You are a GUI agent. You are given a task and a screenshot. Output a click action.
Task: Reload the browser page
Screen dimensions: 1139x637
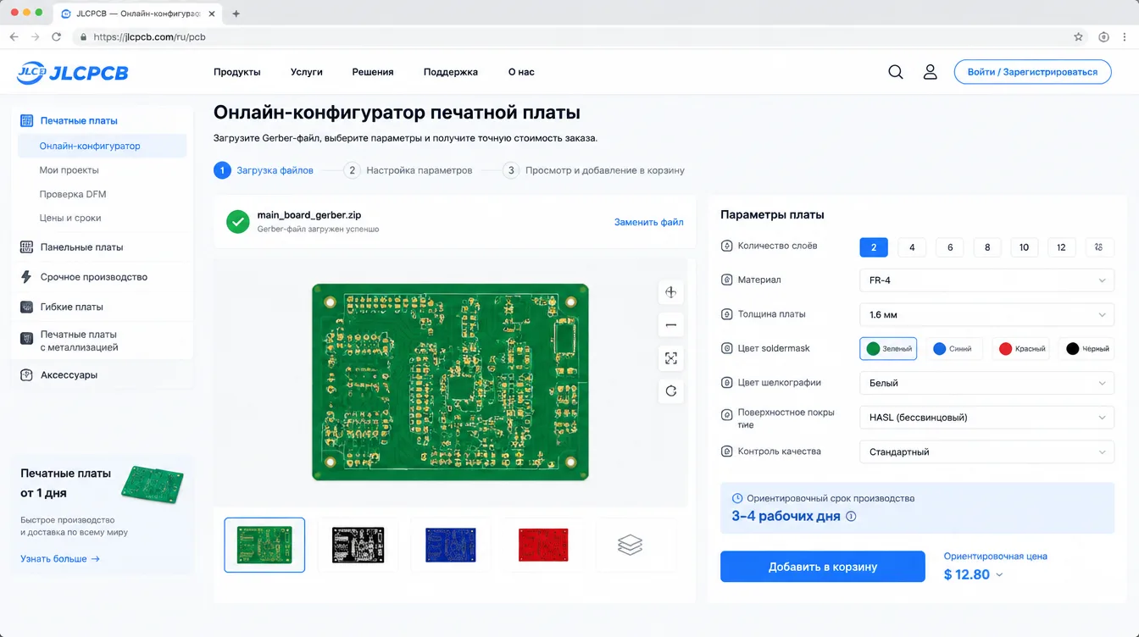[x=57, y=37]
